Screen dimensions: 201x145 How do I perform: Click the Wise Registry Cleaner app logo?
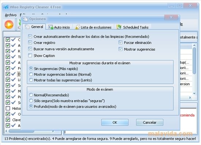coord(6,7)
